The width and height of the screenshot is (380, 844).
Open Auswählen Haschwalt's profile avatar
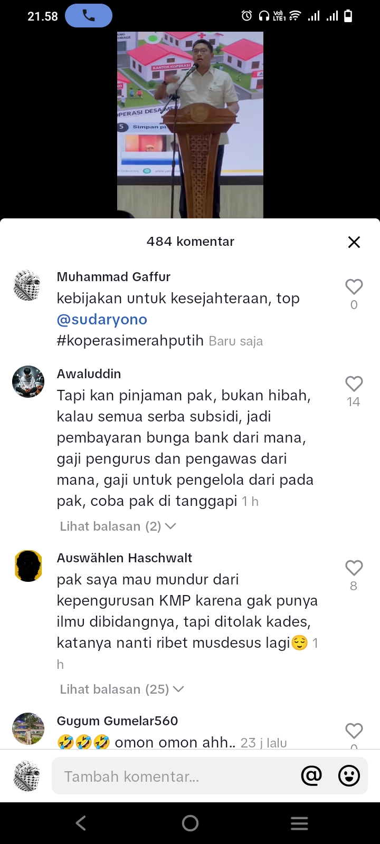28,565
